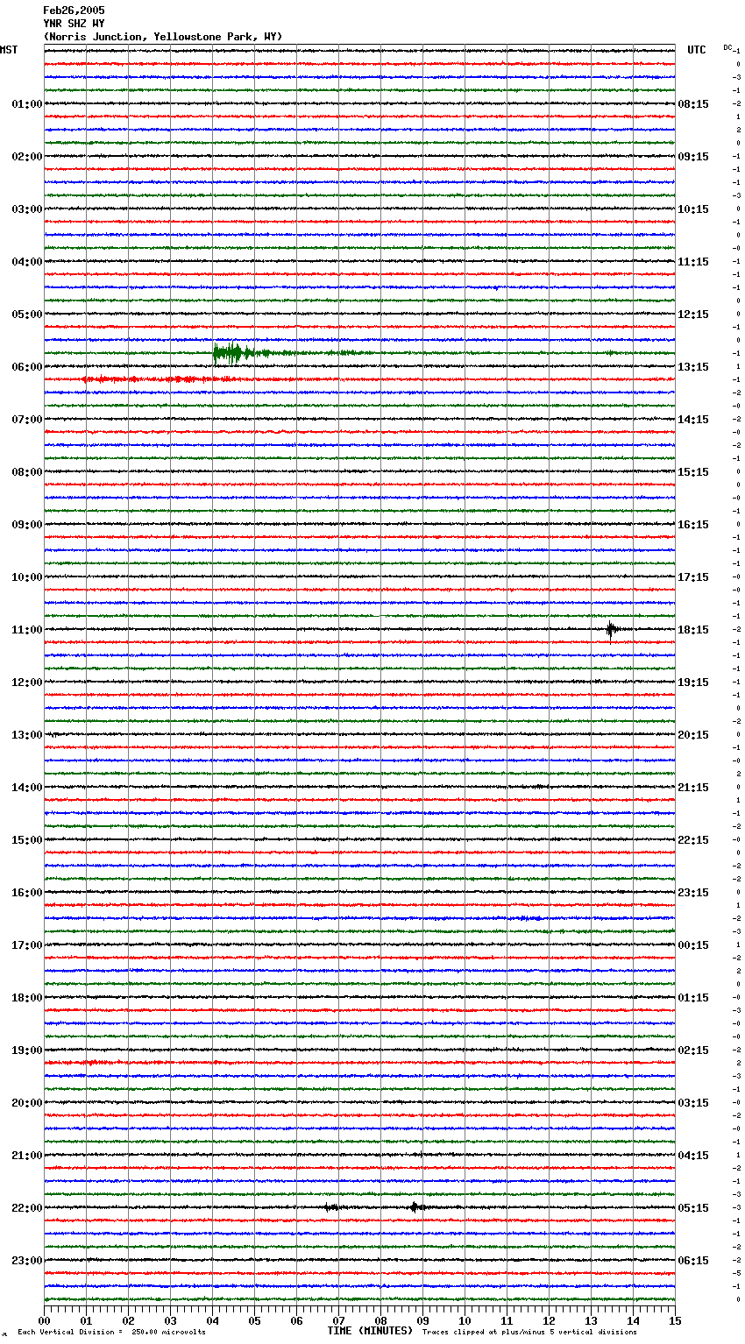745x1344 pixels.
Task: Select the 03:00 MST time label
Action: [27, 209]
